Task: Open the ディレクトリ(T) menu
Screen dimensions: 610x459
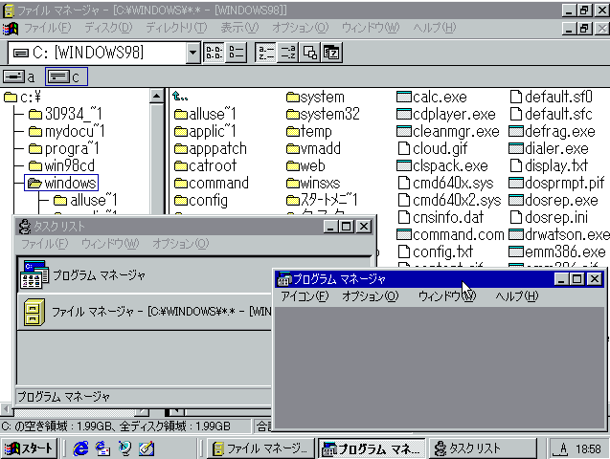Action: click(x=176, y=28)
